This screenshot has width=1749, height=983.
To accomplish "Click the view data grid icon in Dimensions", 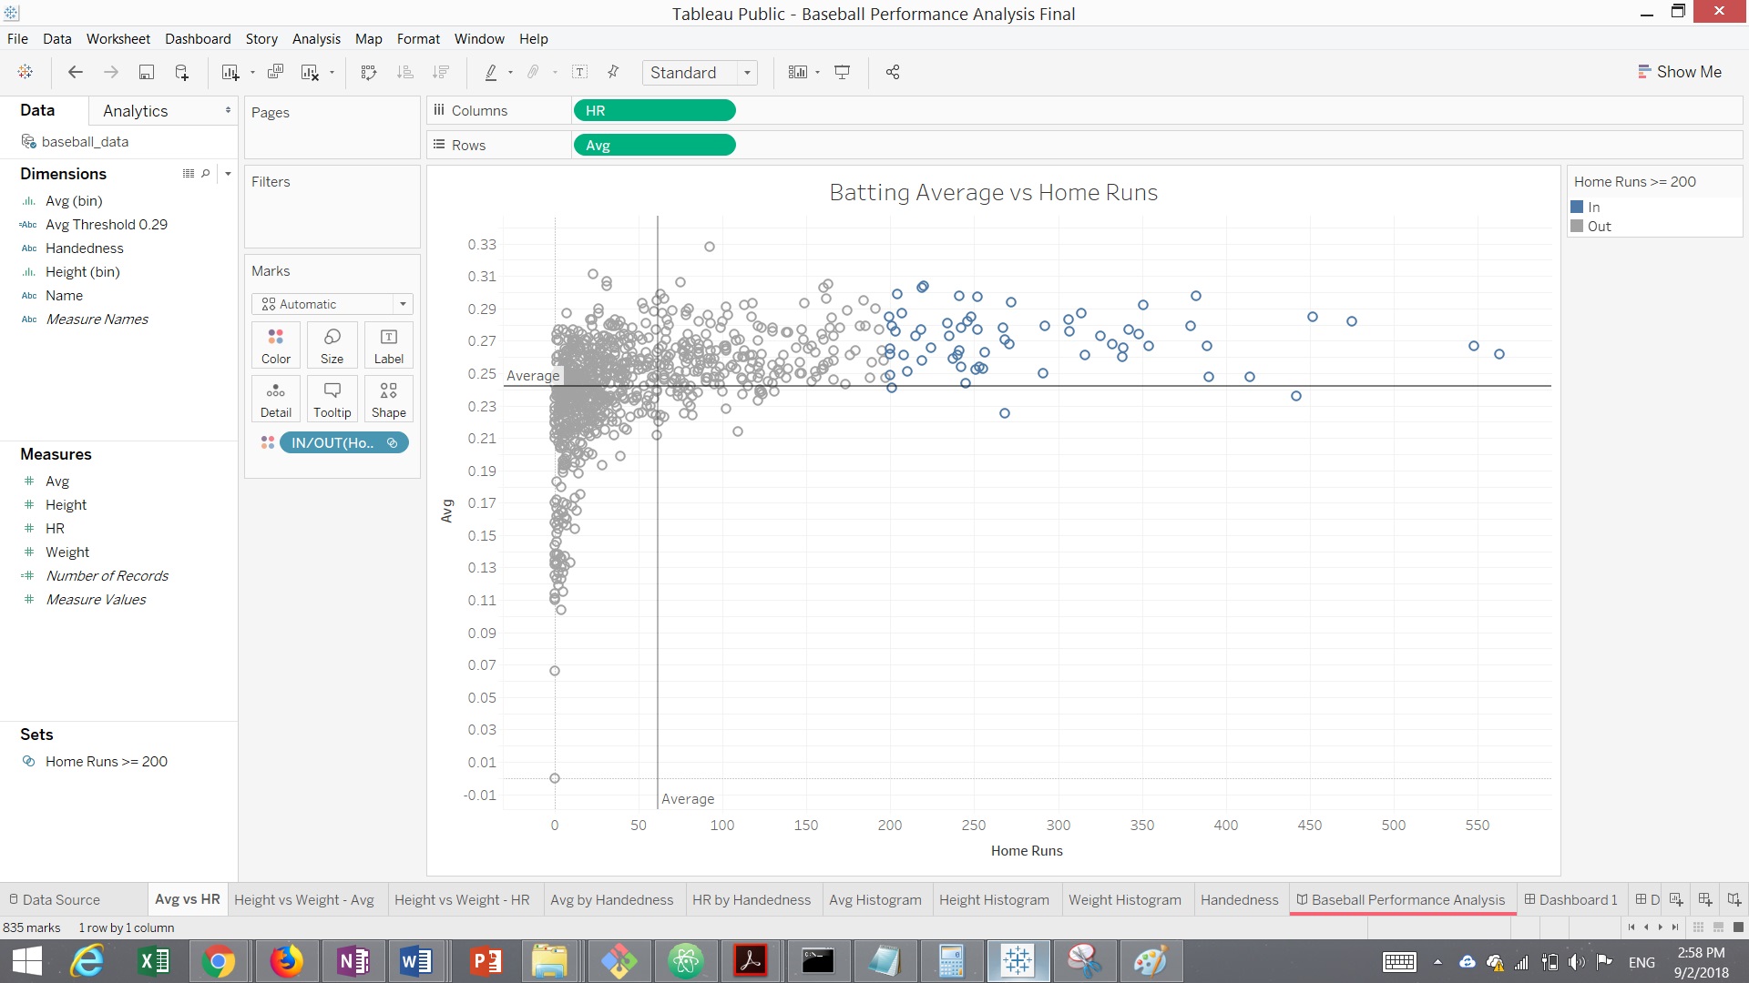I will click(189, 173).
